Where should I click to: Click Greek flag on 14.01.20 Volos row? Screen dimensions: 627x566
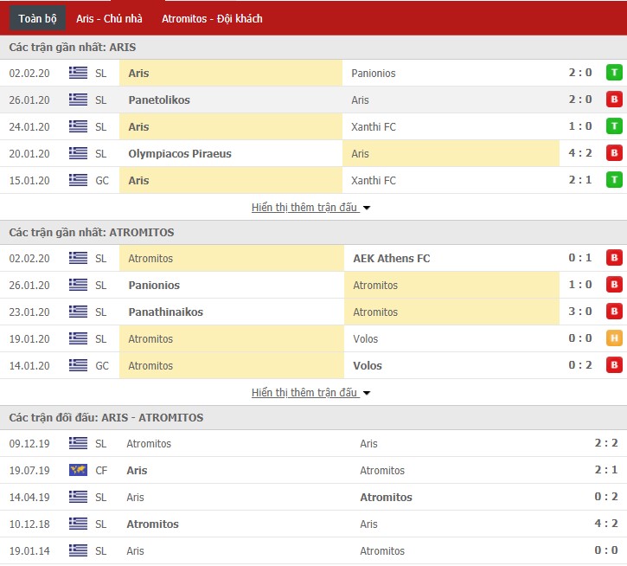click(x=78, y=365)
